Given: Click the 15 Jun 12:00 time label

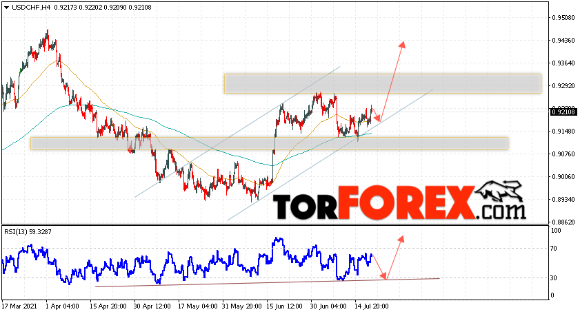Looking at the screenshot, I should [284, 306].
